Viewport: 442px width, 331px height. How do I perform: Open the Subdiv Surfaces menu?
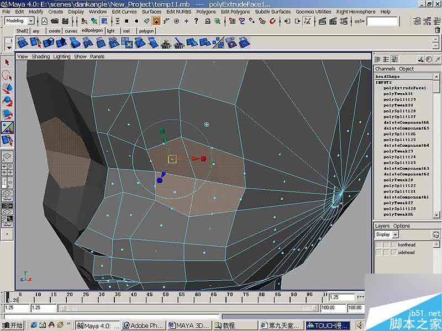click(272, 12)
